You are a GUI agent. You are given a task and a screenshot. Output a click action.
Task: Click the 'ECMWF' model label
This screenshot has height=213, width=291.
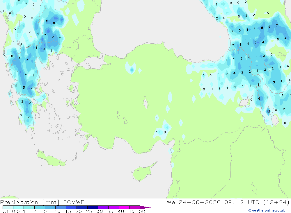tap(74, 202)
